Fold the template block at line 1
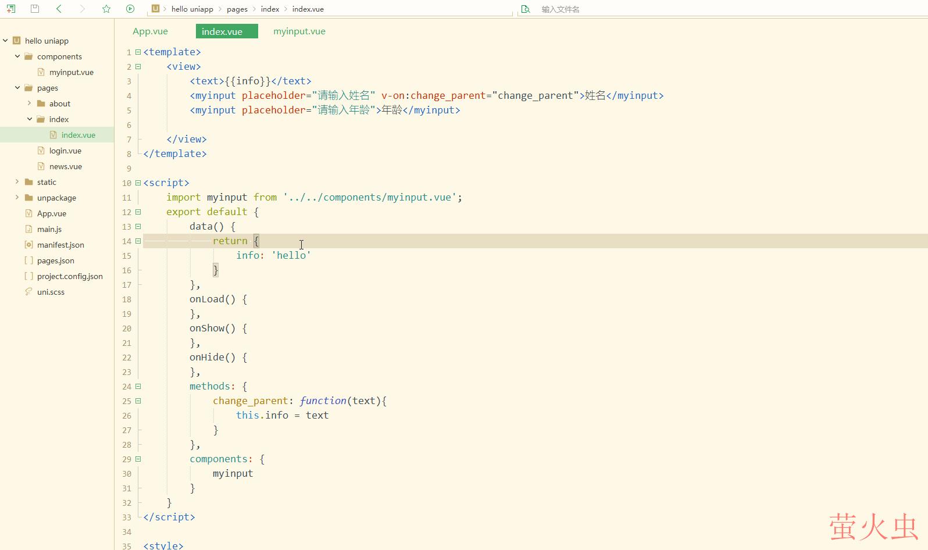 click(138, 52)
